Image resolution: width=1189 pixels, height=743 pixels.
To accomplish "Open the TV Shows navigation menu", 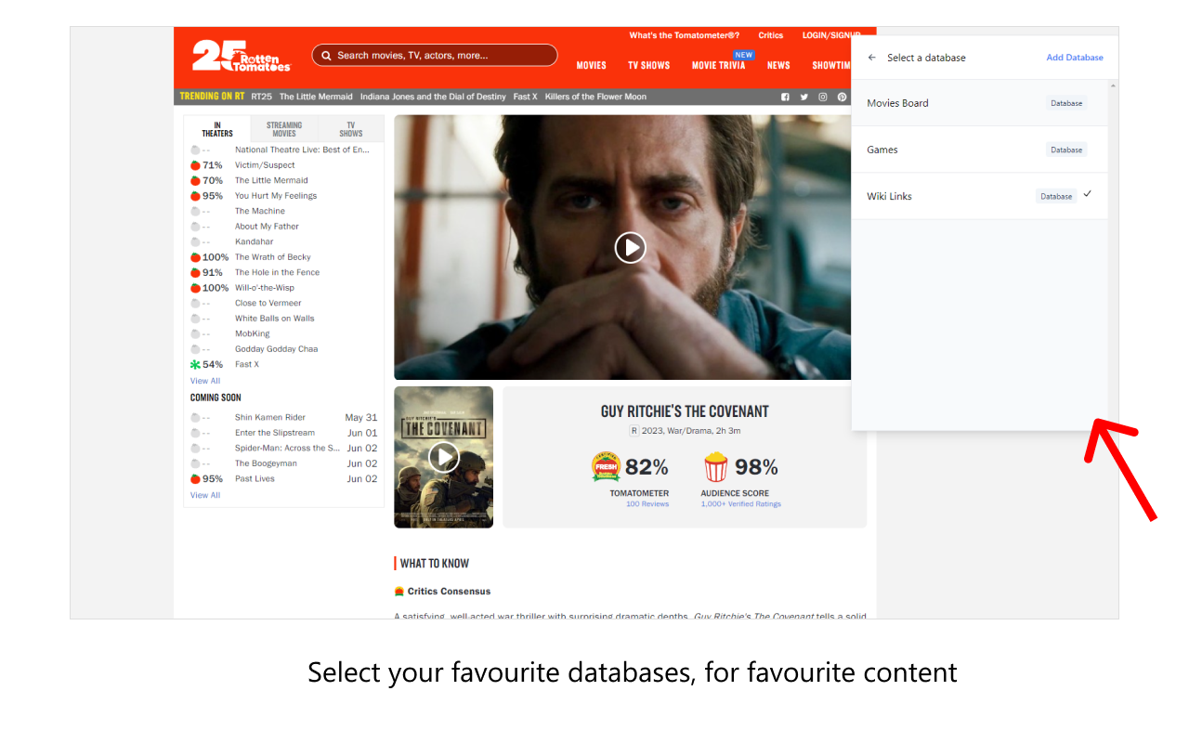I will (x=648, y=65).
